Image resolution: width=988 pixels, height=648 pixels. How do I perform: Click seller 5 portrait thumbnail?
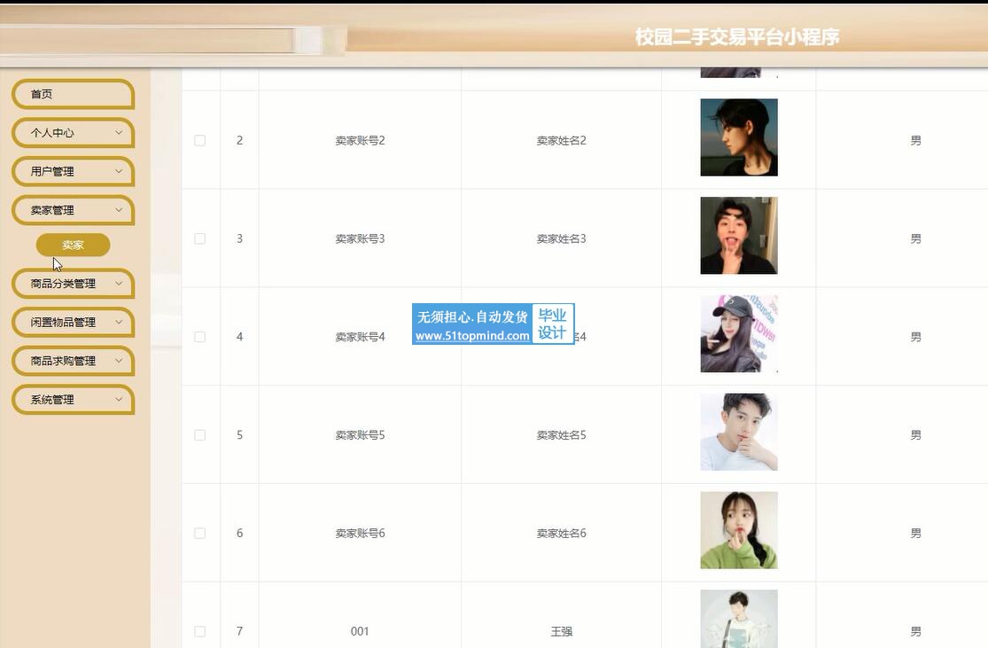(739, 433)
